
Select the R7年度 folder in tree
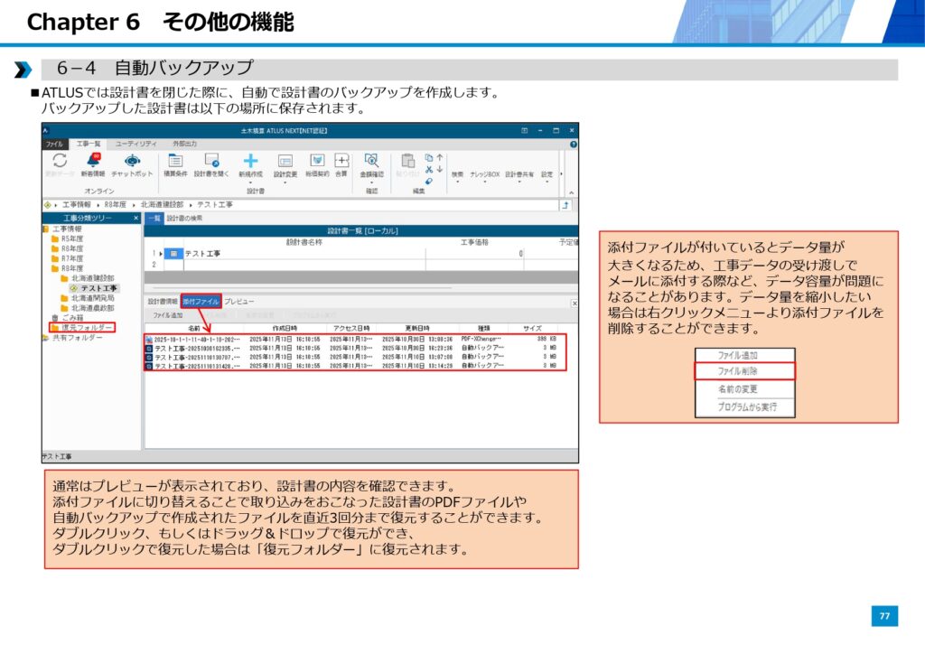71,258
